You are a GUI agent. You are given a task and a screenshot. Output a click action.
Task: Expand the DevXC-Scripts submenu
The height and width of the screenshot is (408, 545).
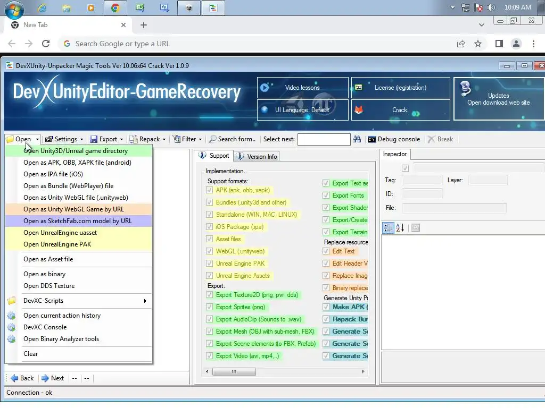[x=79, y=301]
